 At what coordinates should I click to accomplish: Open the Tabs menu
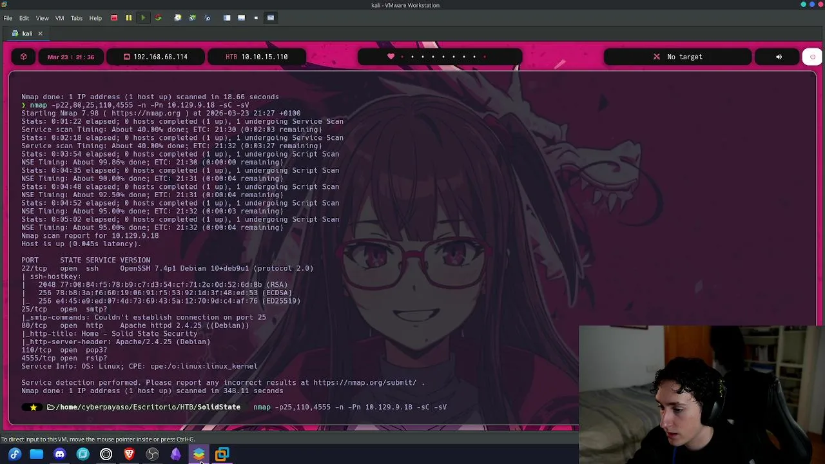coord(77,18)
